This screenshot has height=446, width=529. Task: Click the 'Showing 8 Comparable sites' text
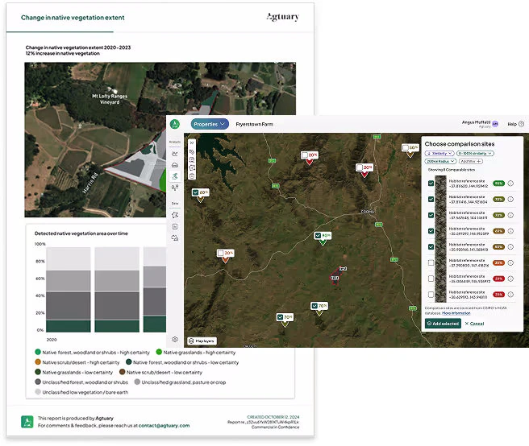(452, 170)
